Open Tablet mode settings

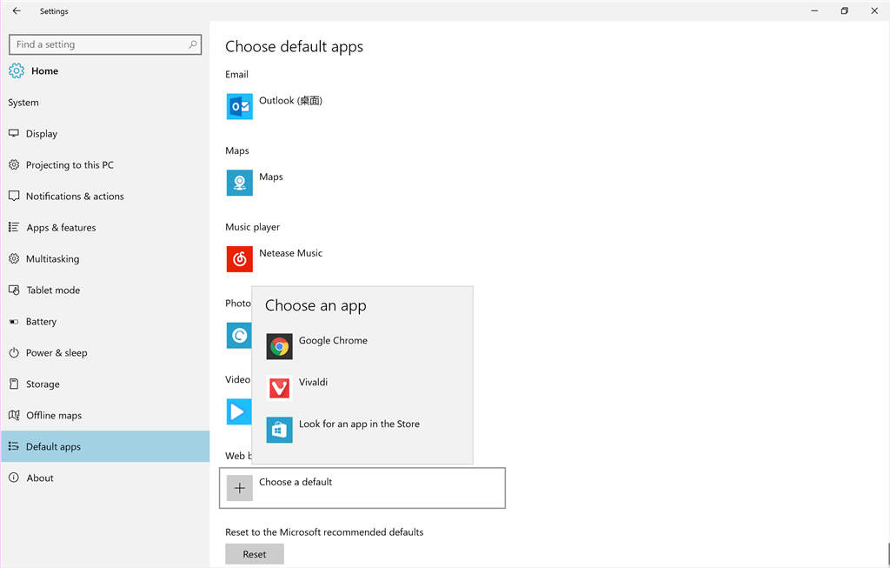pyautogui.click(x=105, y=290)
